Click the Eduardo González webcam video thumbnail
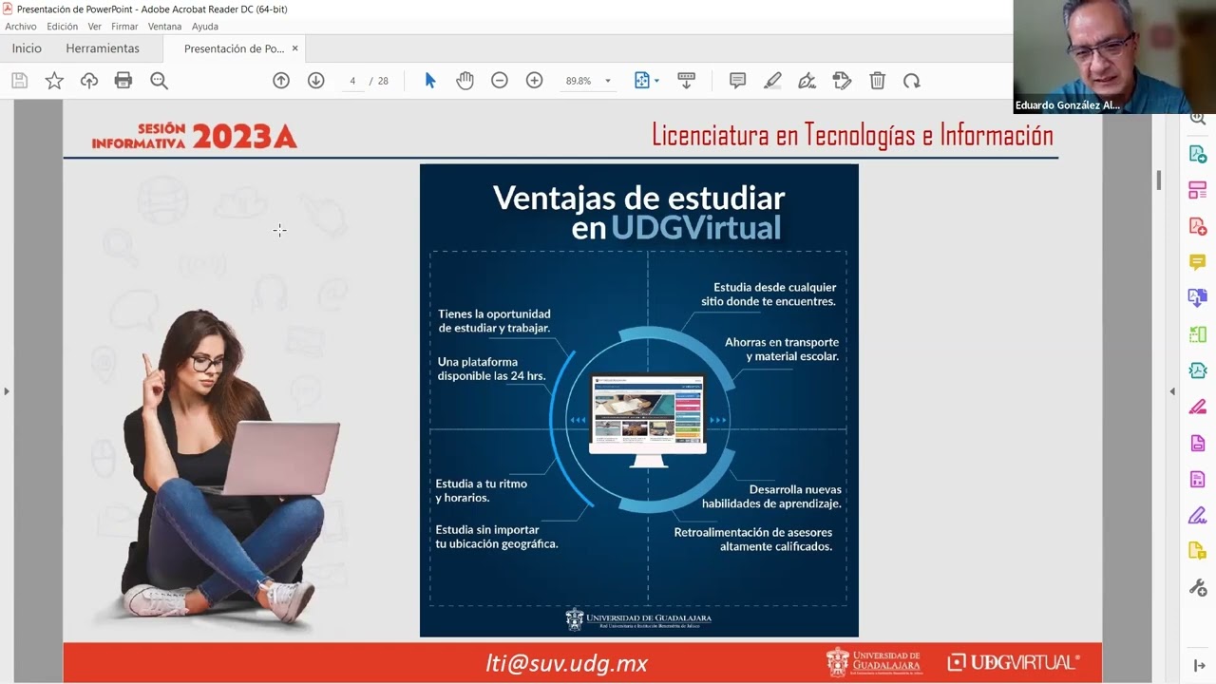Screen dimensions: 1216x684 pyautogui.click(x=1114, y=57)
